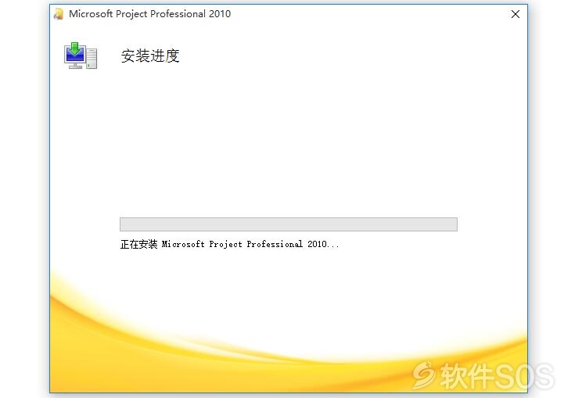Click the 正在安装 Microsoft Project Professional 2010 status text
The width and height of the screenshot is (564, 398).
229,244
